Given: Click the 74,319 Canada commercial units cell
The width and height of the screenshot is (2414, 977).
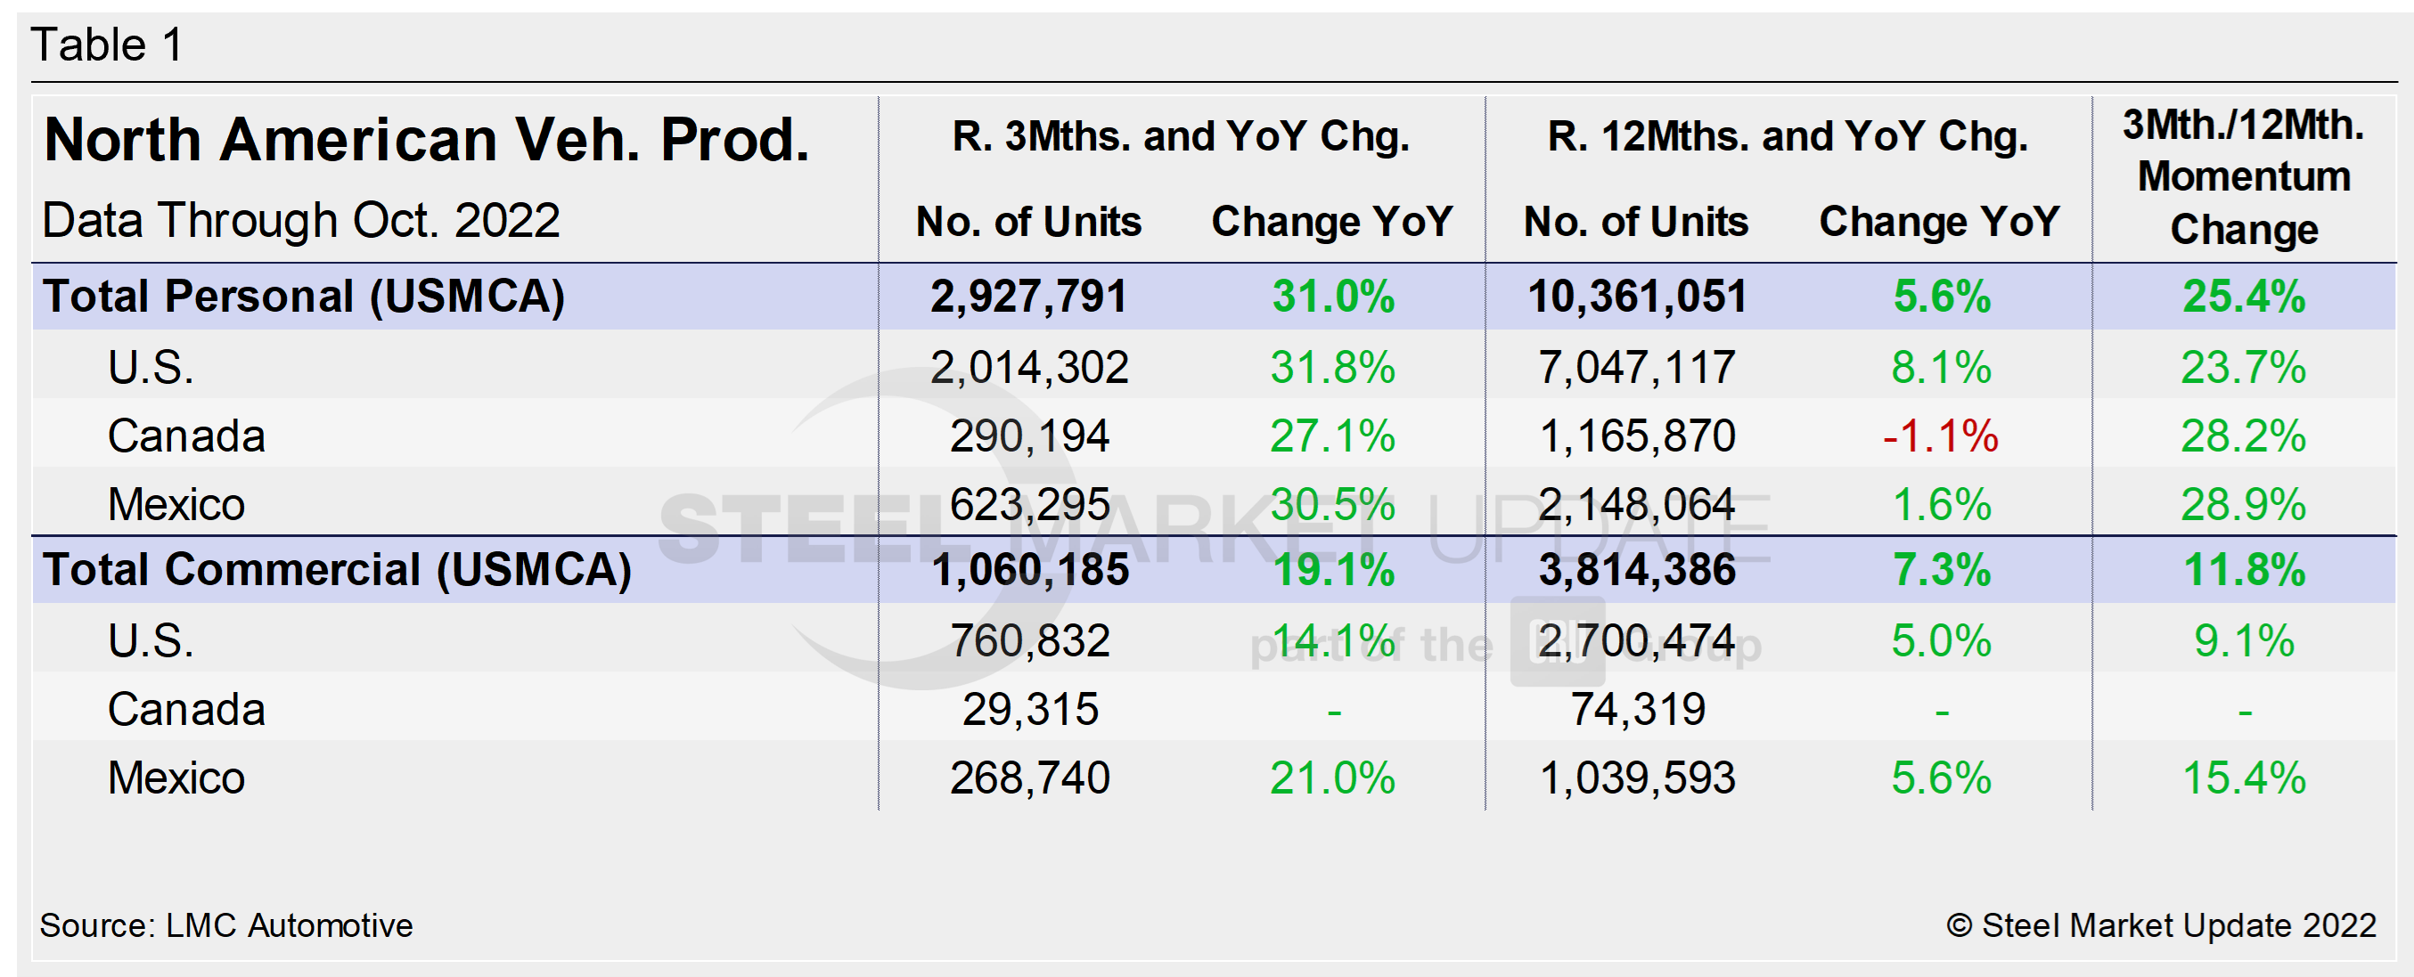Looking at the screenshot, I should (1637, 710).
